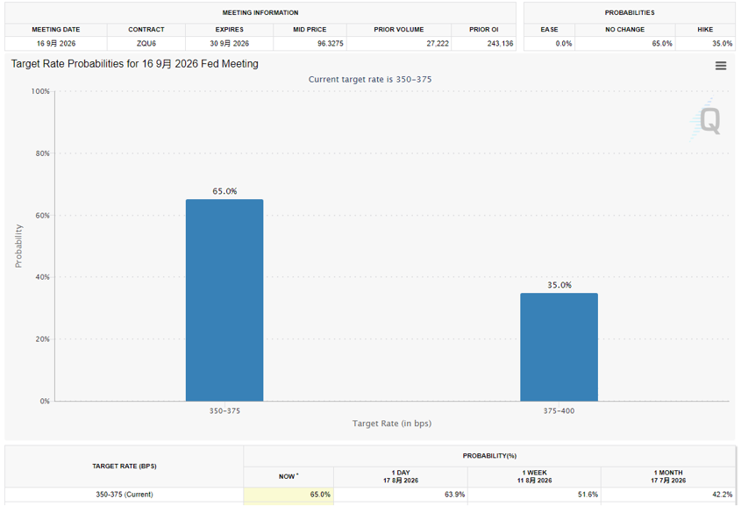Click the HIKE probability header
Image resolution: width=741 pixels, height=513 pixels.
pyautogui.click(x=705, y=29)
